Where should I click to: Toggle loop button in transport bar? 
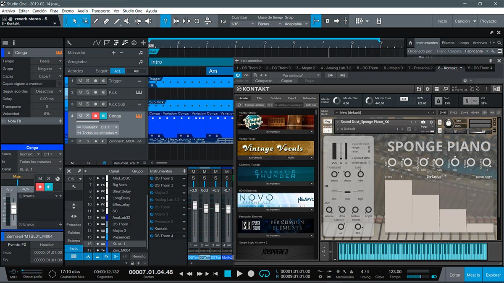[264, 273]
